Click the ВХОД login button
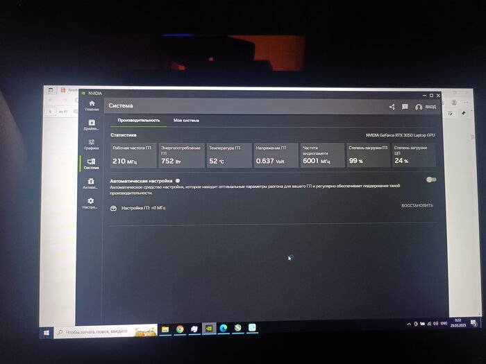This screenshot has height=364, width=486. [426, 107]
